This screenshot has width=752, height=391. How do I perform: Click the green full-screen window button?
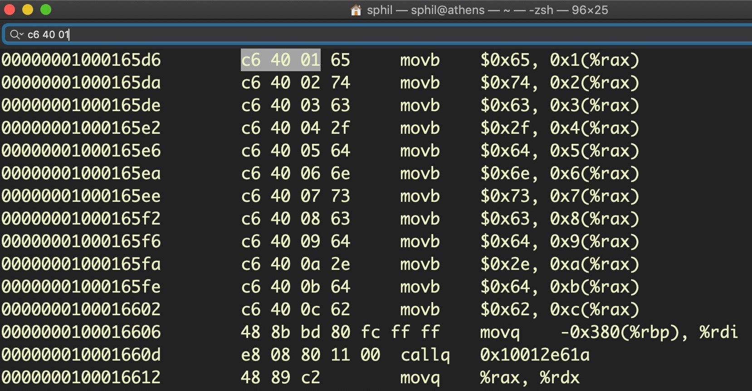[x=46, y=10]
